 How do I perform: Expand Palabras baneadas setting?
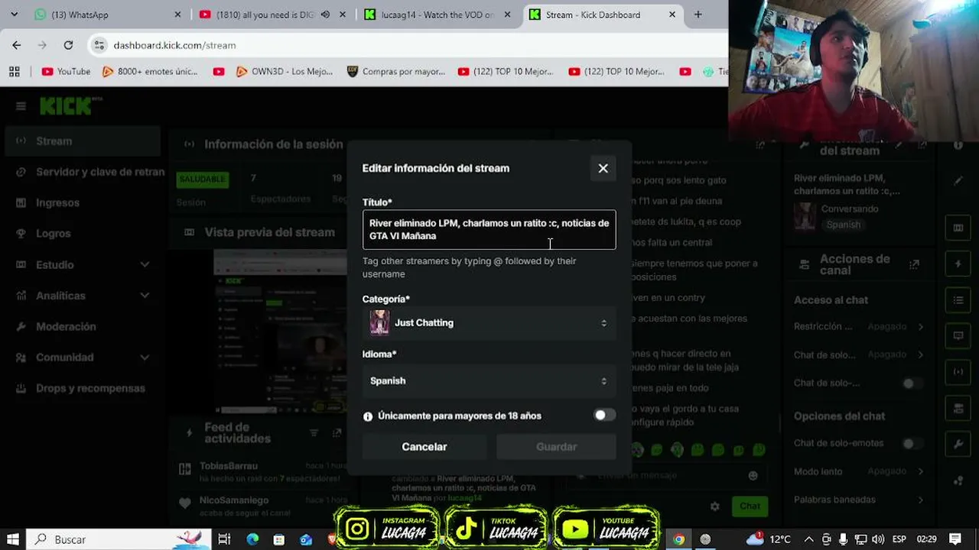coord(859,500)
